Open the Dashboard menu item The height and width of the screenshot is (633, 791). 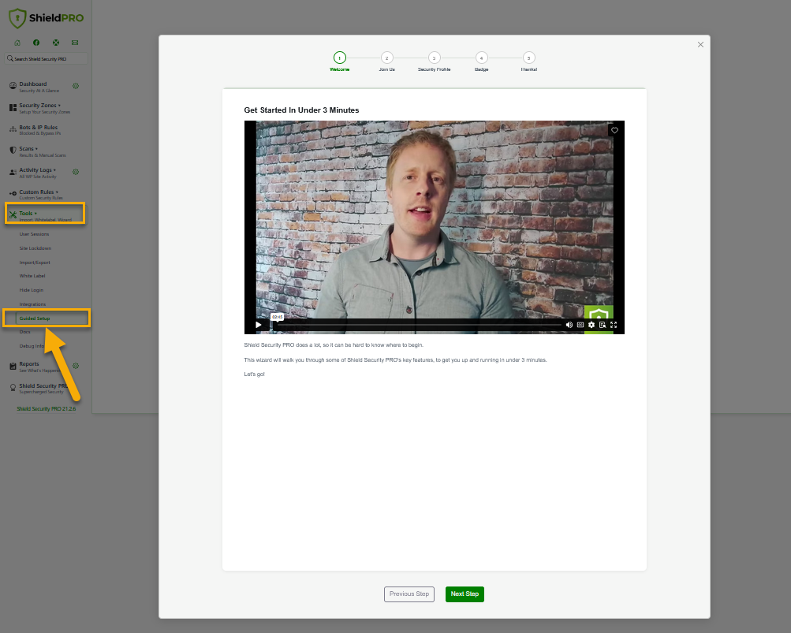pyautogui.click(x=39, y=87)
